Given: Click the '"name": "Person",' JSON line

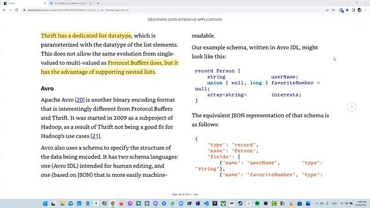Looking at the screenshot, I should (x=233, y=151).
